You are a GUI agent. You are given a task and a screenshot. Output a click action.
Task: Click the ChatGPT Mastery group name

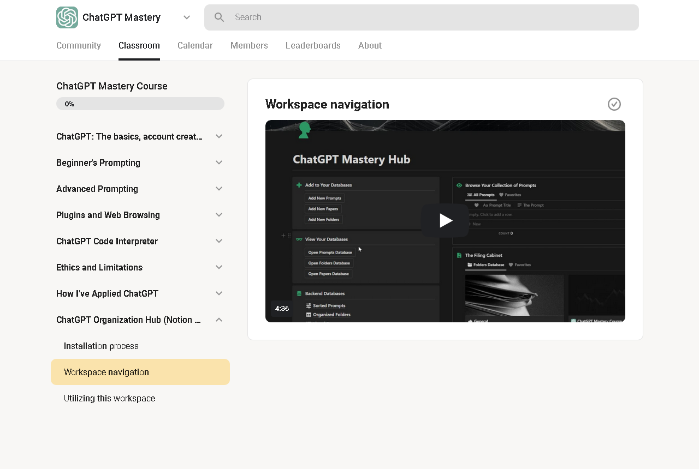click(121, 17)
